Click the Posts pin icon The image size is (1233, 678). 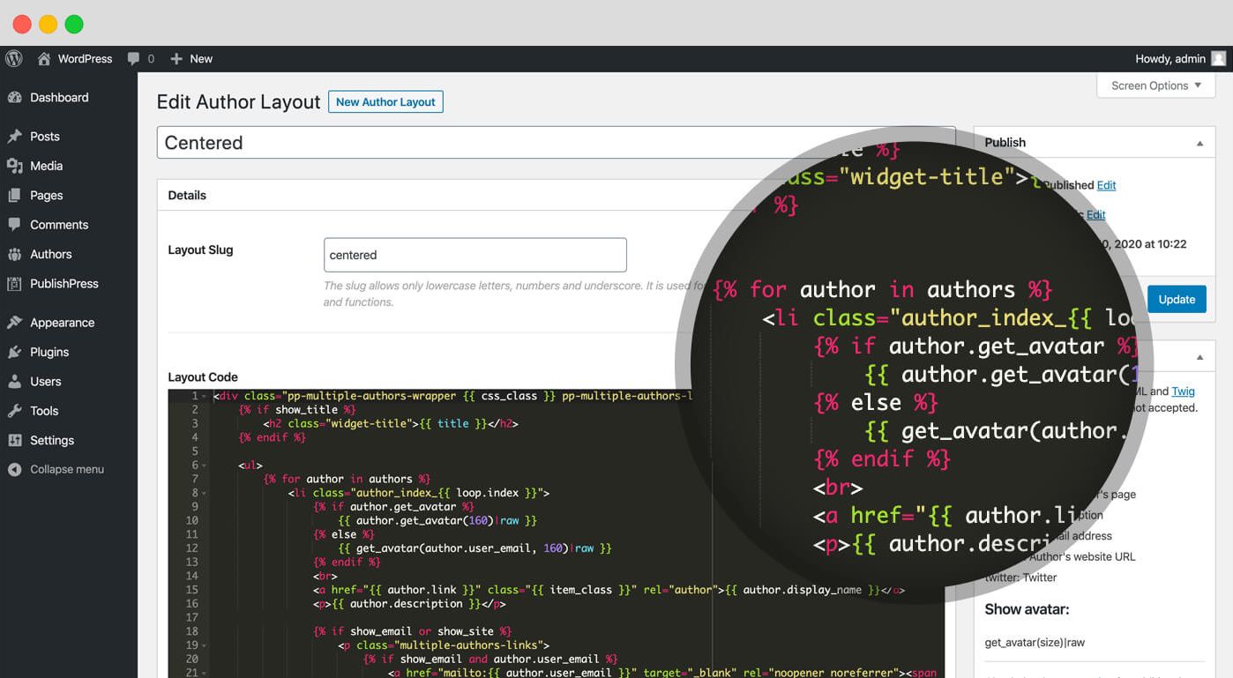(x=14, y=137)
